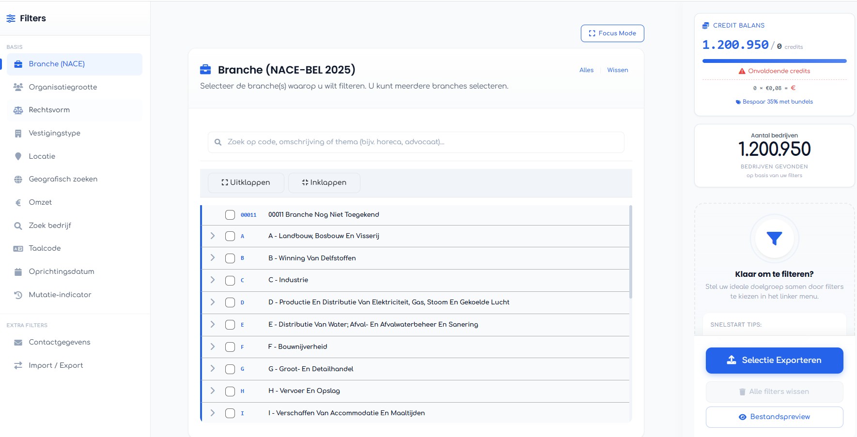Expand the H - Vervoer En Opslag chevron
857x437 pixels.
pyautogui.click(x=212, y=391)
